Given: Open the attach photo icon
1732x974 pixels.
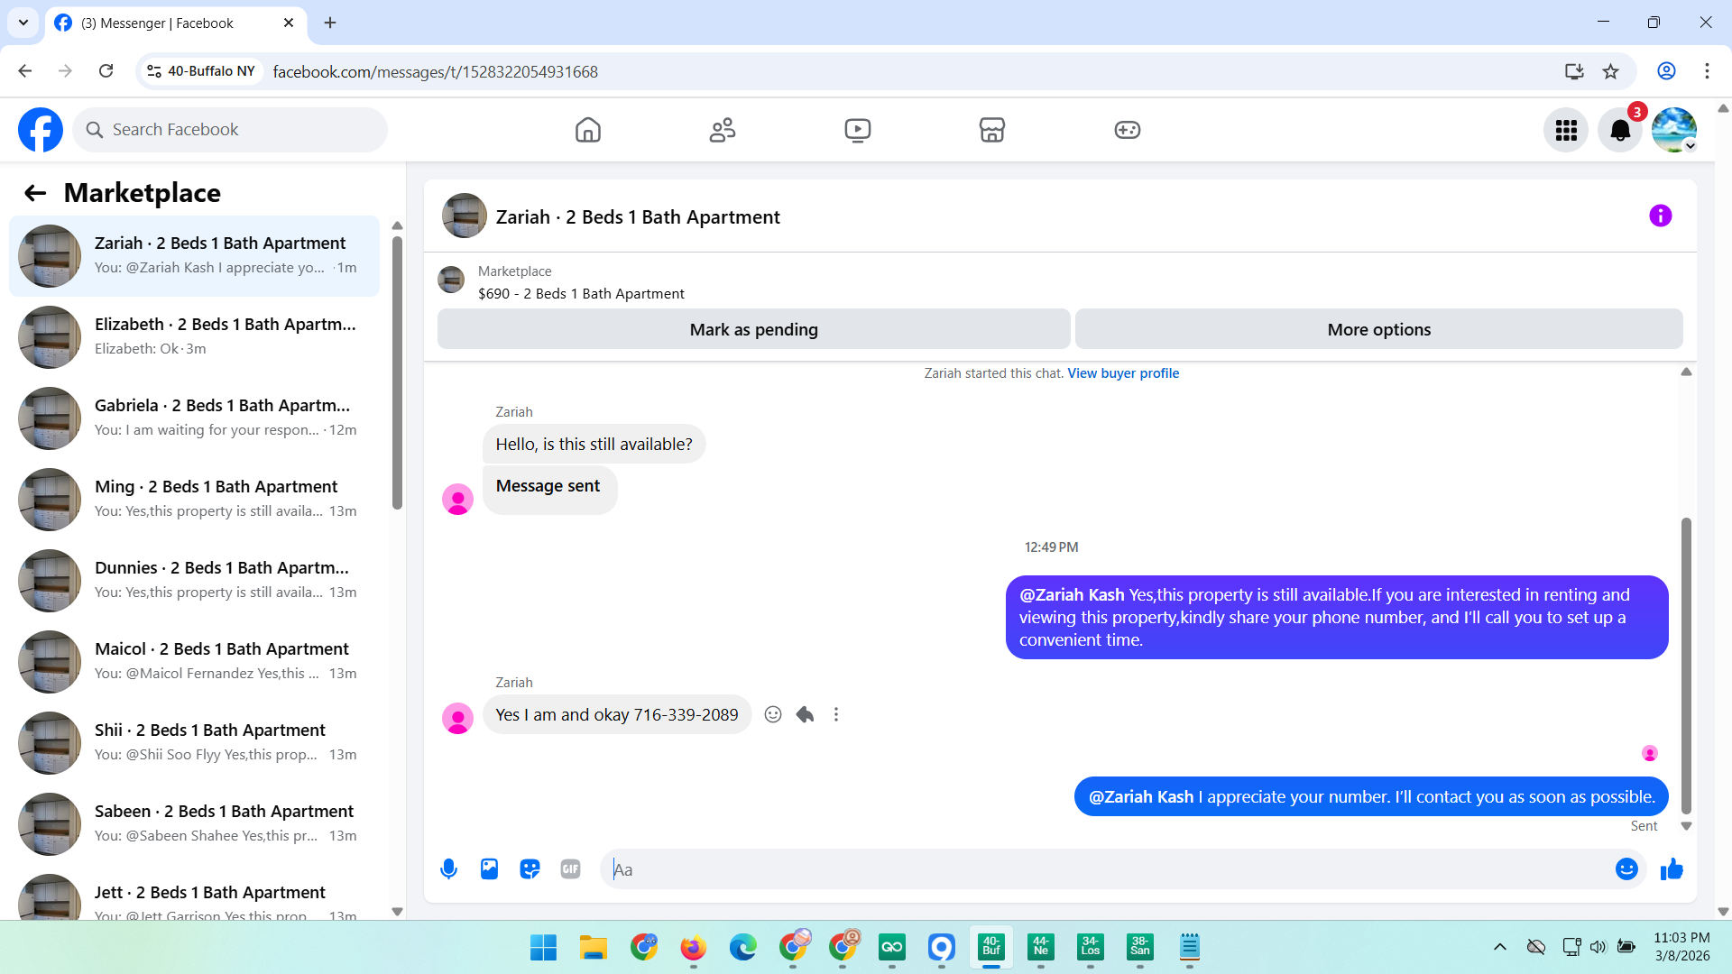Looking at the screenshot, I should point(489,868).
